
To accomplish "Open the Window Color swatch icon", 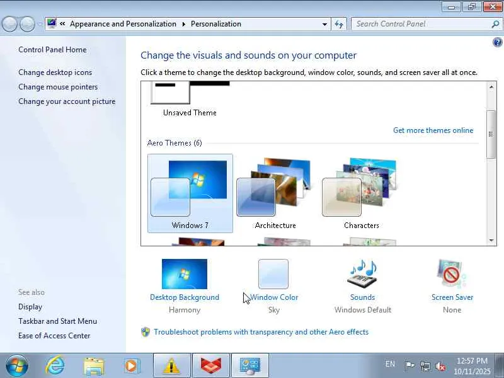I will pos(273,274).
